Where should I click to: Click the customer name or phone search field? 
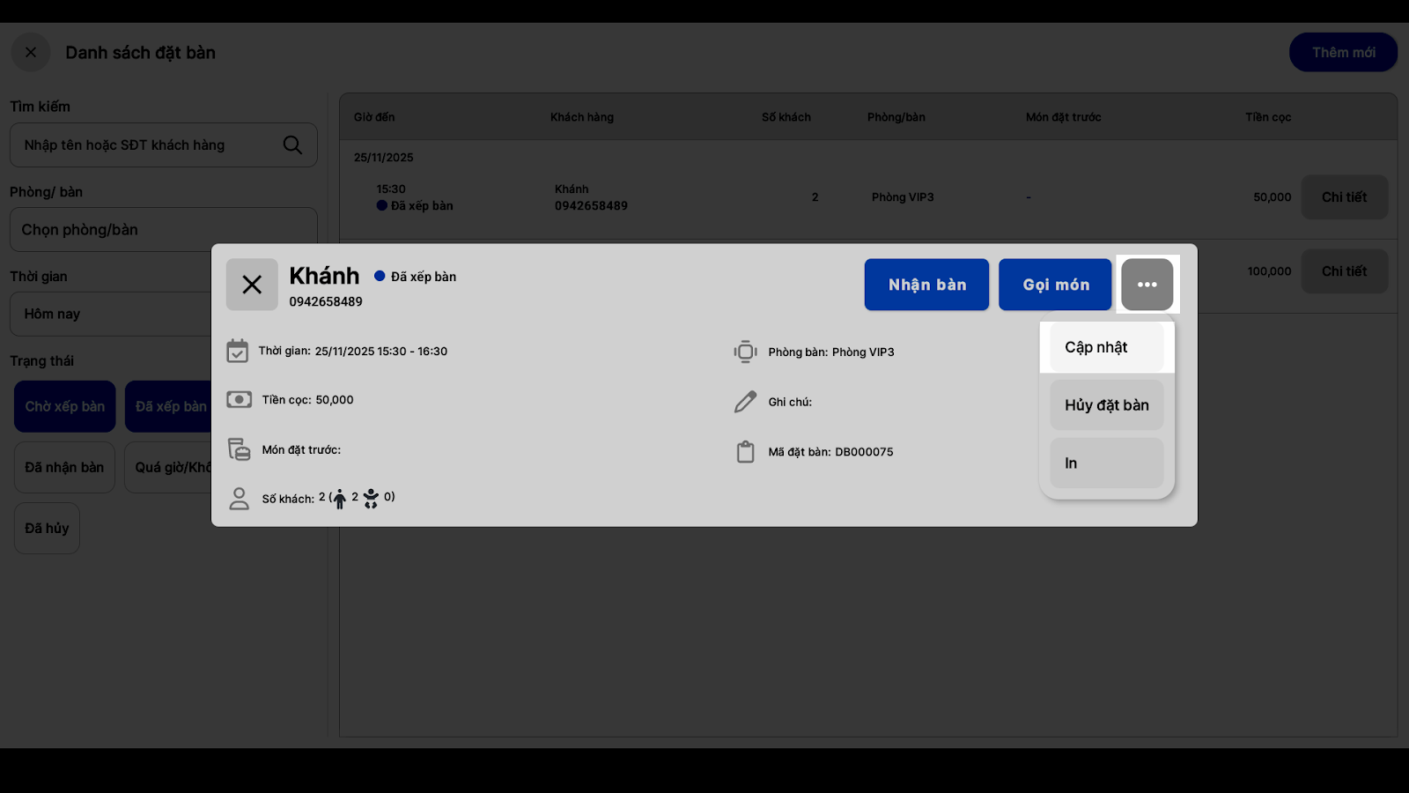pos(164,145)
